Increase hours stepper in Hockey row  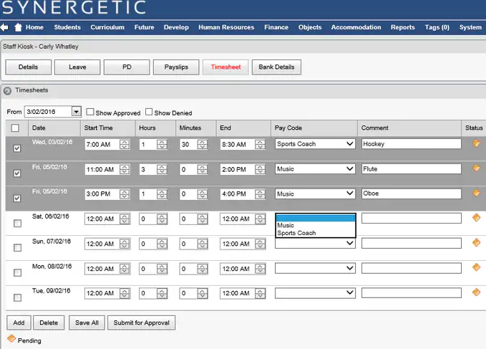[x=162, y=141]
